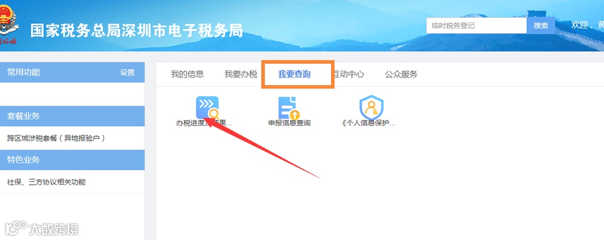Collapse the 特色业务 section header
This screenshot has width=604, height=240.
pyautogui.click(x=72, y=160)
